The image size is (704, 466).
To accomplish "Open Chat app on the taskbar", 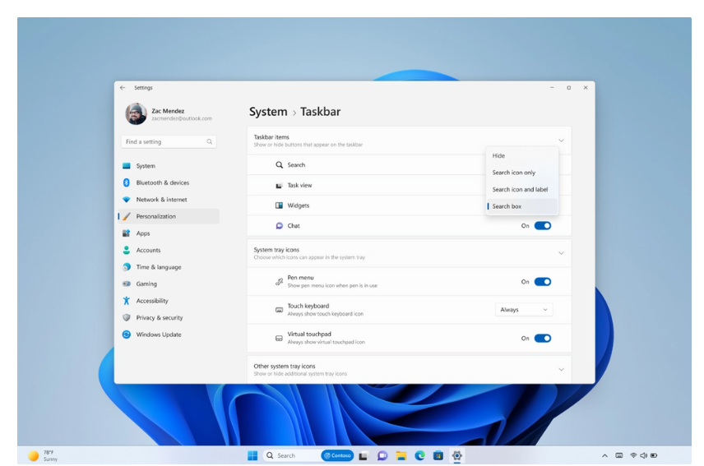I will click(x=382, y=455).
